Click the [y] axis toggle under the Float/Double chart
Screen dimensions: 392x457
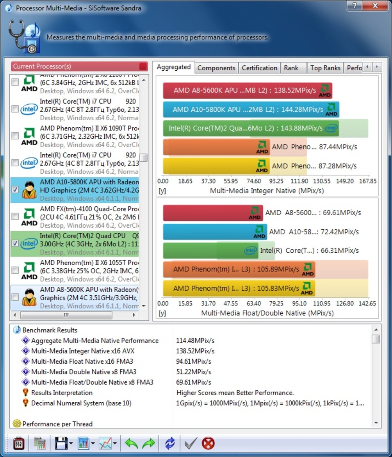click(x=162, y=313)
